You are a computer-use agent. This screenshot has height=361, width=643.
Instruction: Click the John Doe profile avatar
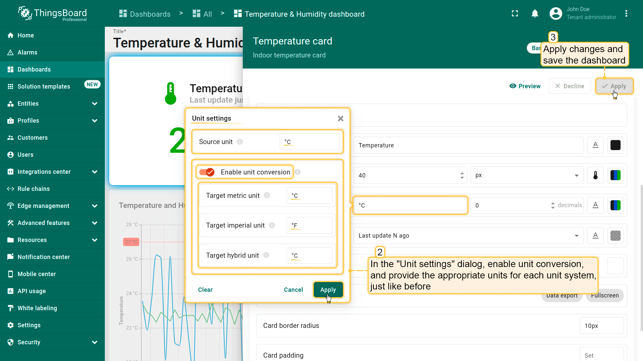pyautogui.click(x=556, y=14)
